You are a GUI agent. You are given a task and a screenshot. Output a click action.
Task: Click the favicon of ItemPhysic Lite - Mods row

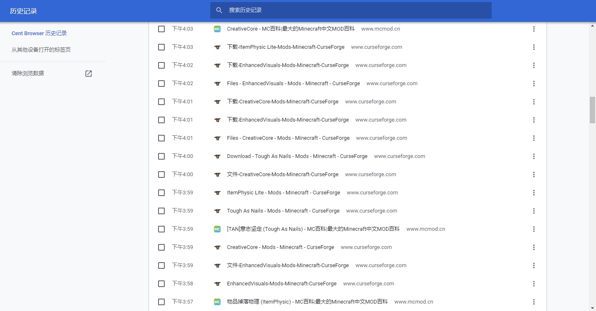(x=217, y=193)
